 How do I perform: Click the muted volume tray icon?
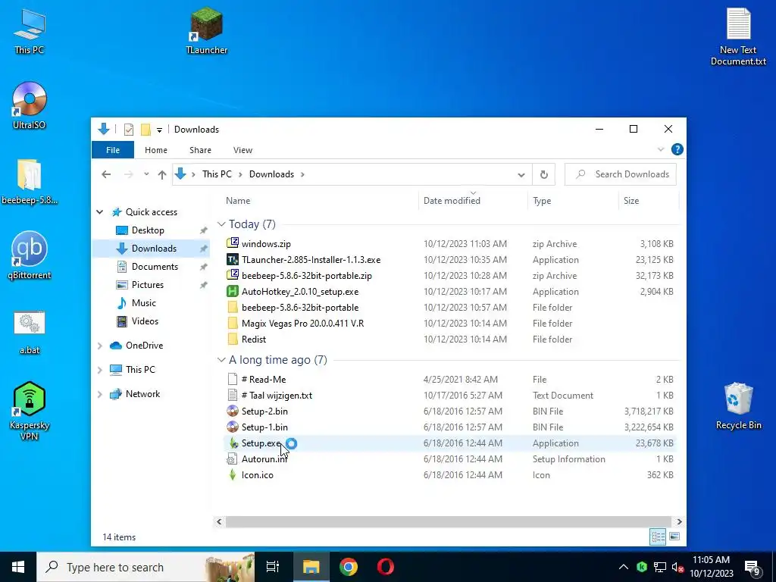pos(677,567)
